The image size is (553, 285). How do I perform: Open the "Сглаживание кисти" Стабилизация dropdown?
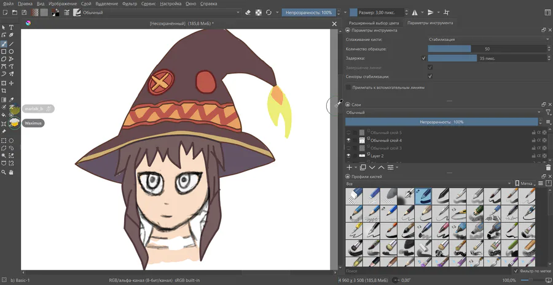tap(488, 39)
